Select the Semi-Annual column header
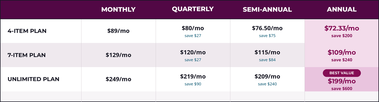The image size is (379, 102). coord(267,9)
